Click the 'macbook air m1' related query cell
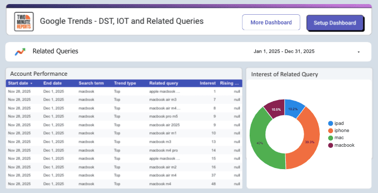This screenshot has width=378, height=193. coord(163,133)
